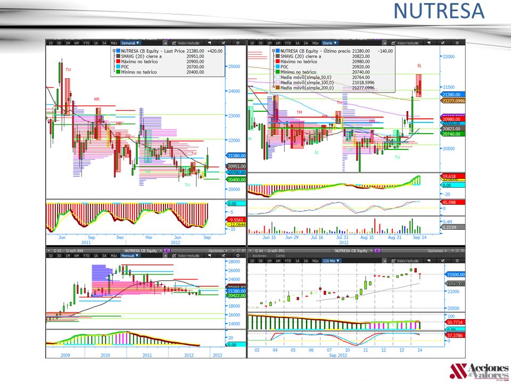Viewport: 511px width, 383px height.
Task: Open settings gear in weekly chart toolbar
Action: click(x=237, y=43)
